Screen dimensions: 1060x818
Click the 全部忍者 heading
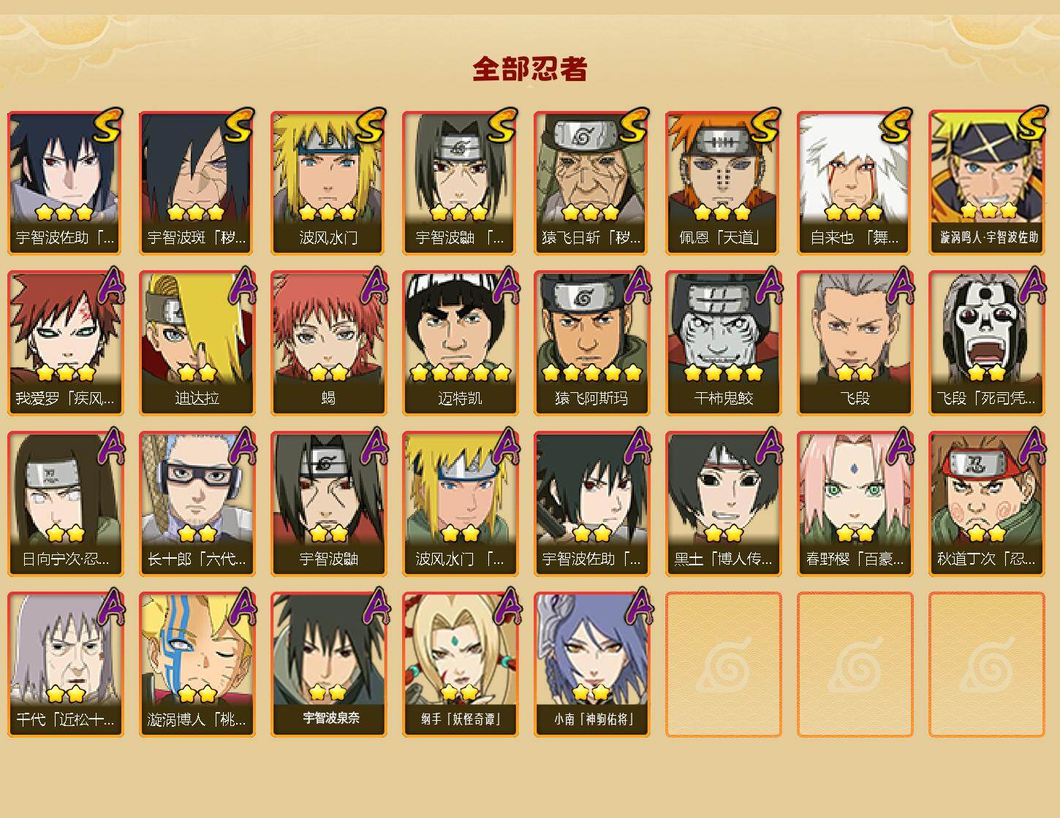tap(530, 69)
